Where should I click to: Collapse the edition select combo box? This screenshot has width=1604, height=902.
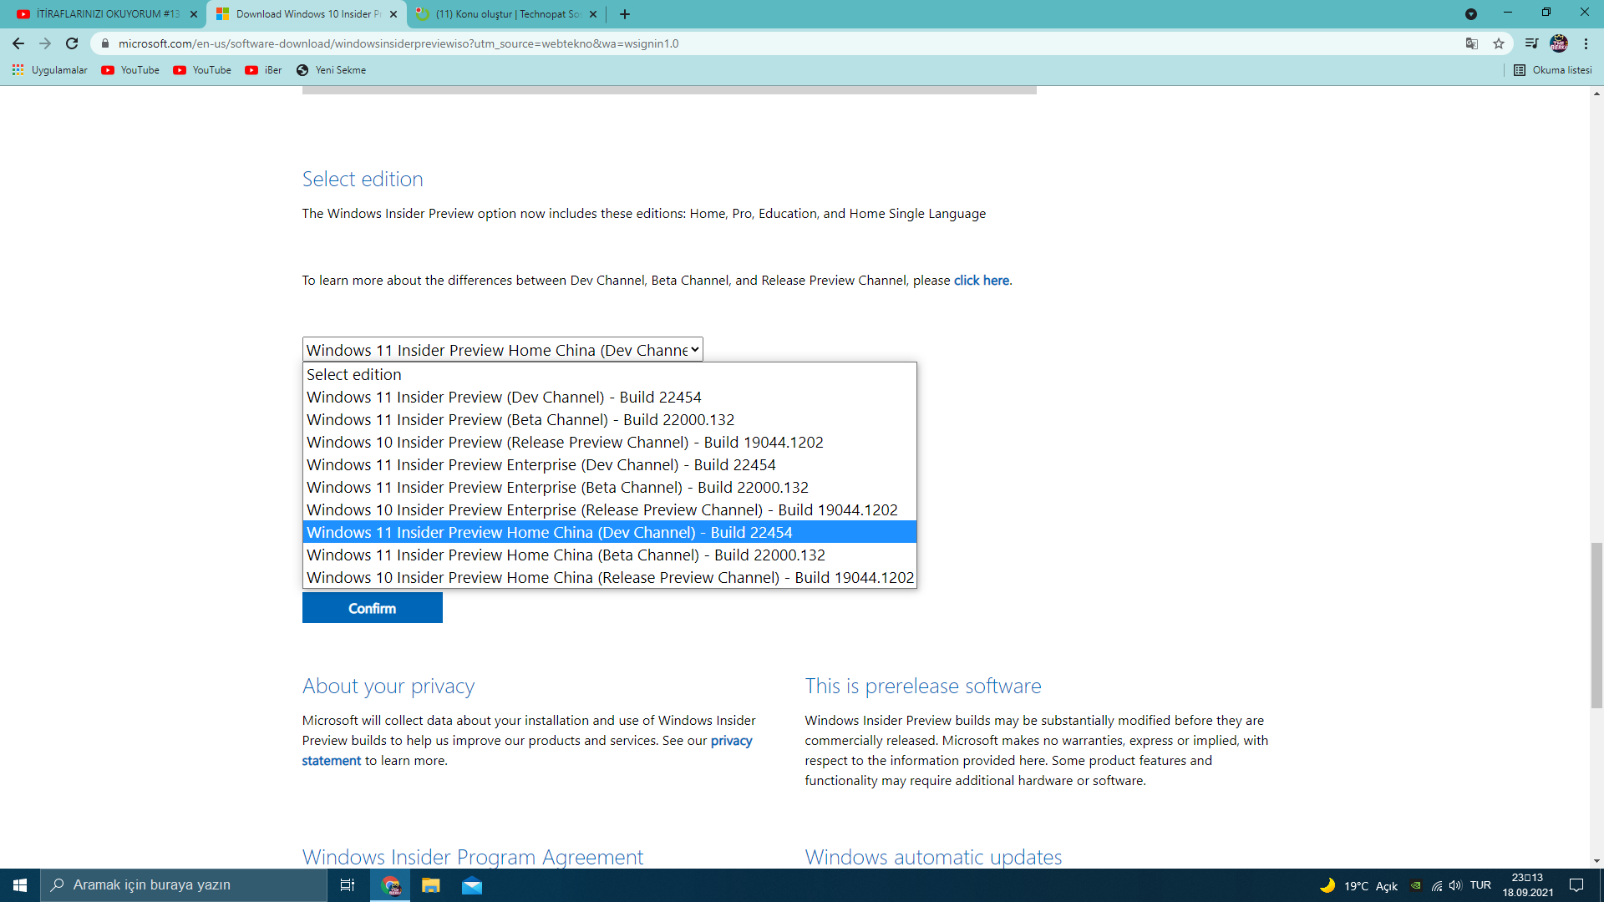coord(502,350)
